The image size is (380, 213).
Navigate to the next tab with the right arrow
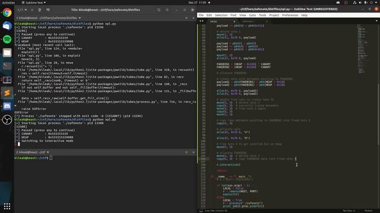click(x=202, y=21)
